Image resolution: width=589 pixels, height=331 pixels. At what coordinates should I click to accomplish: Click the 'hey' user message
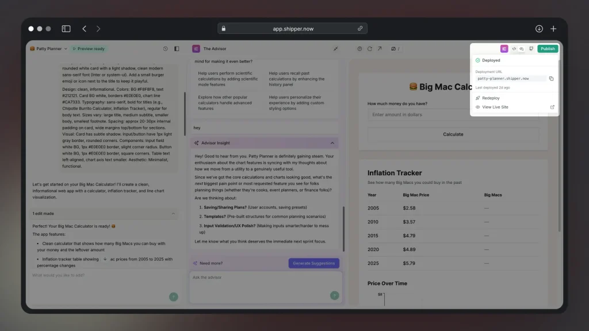pyautogui.click(x=197, y=128)
